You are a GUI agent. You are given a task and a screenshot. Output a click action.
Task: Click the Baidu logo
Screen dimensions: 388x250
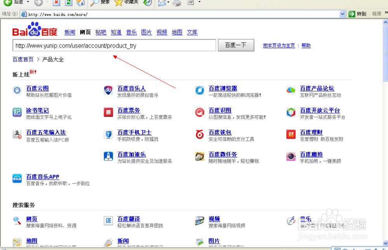(x=35, y=29)
